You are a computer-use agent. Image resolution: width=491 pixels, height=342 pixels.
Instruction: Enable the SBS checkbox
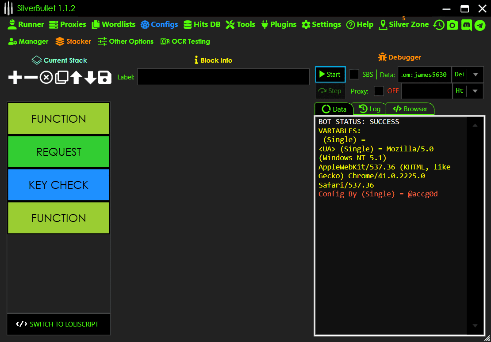(354, 74)
